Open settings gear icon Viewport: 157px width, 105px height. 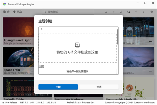(x=152, y=12)
